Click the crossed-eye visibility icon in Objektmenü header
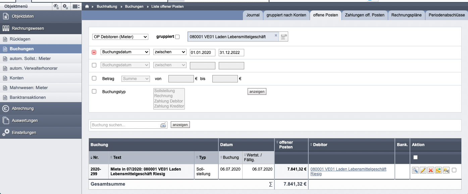The image size is (468, 194). (56, 6)
